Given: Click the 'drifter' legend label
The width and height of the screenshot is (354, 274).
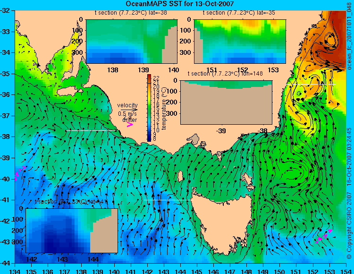Looking at the screenshot, I should coord(130,120).
